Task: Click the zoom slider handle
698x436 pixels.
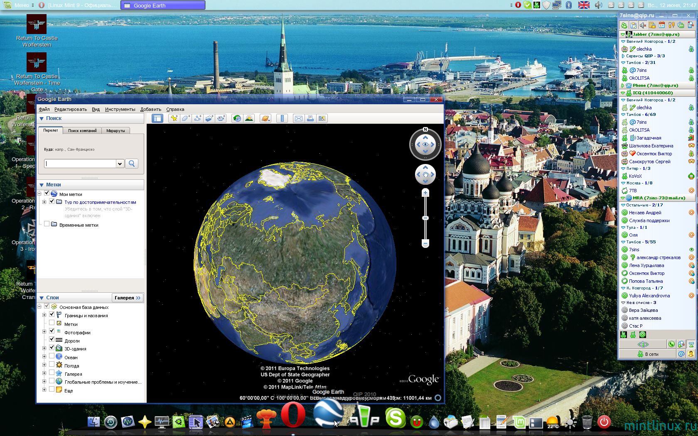Action: (425, 218)
